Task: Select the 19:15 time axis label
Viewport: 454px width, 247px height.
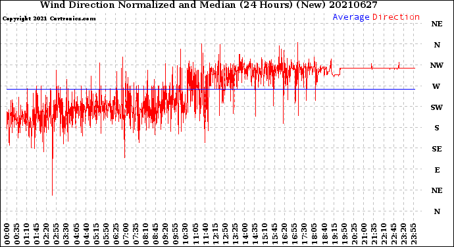Action: tap(334, 234)
